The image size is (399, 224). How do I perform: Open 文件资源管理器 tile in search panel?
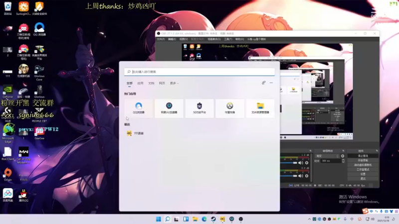coord(260,109)
